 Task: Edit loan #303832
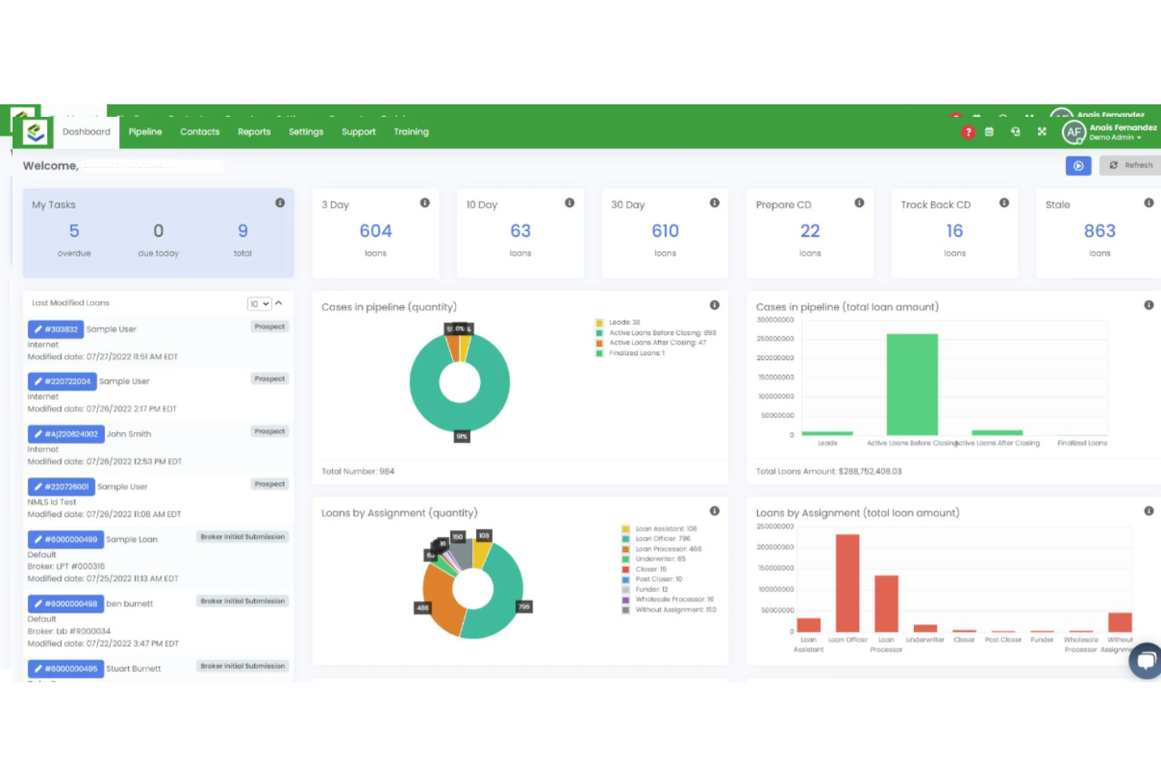pyautogui.click(x=55, y=329)
